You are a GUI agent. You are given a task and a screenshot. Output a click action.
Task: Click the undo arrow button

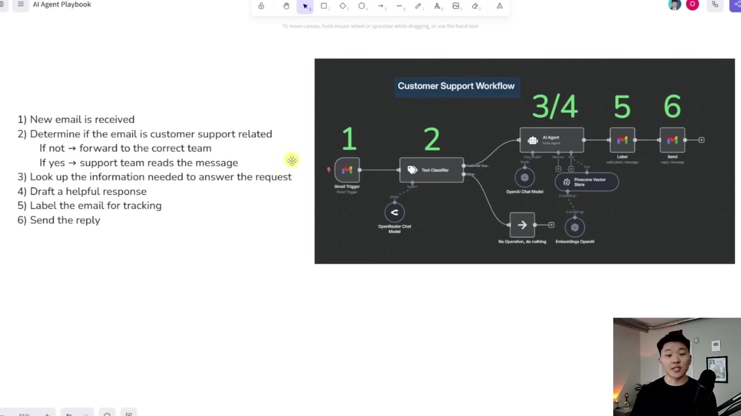(69, 414)
